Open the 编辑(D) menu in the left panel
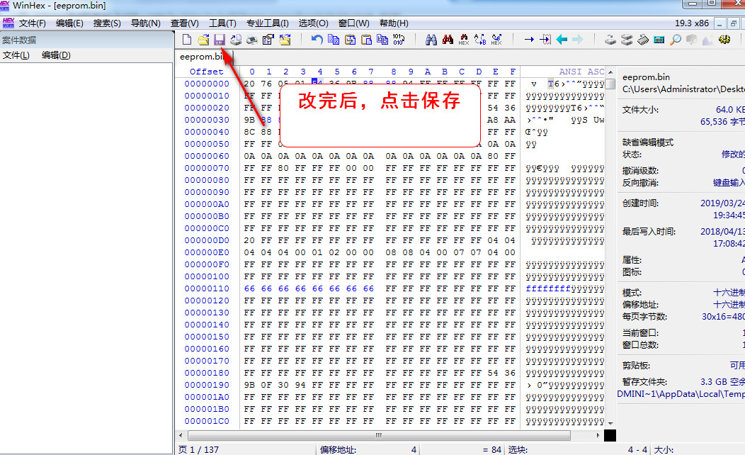 (x=55, y=55)
